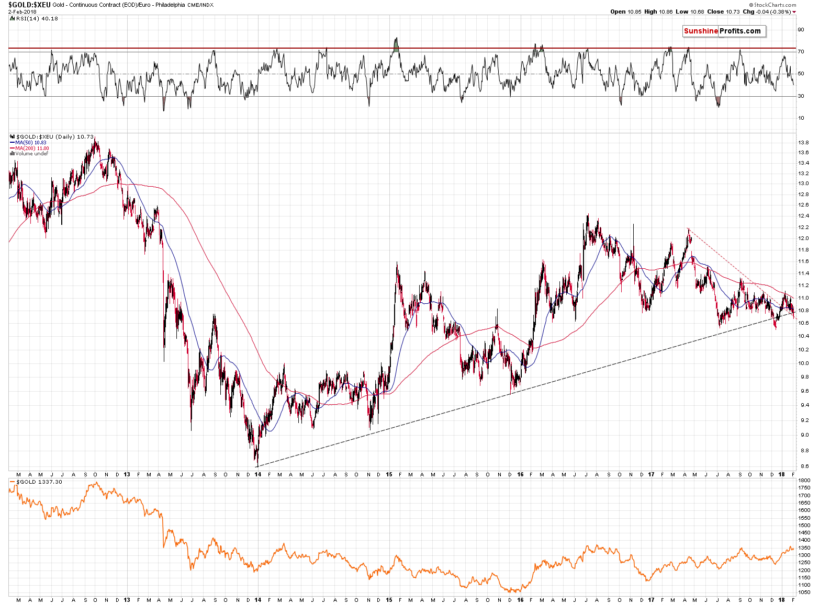Screen dimensions: 819x605
Task: Click year 17 on the bottom gold panel time axis
Action: pos(651,600)
